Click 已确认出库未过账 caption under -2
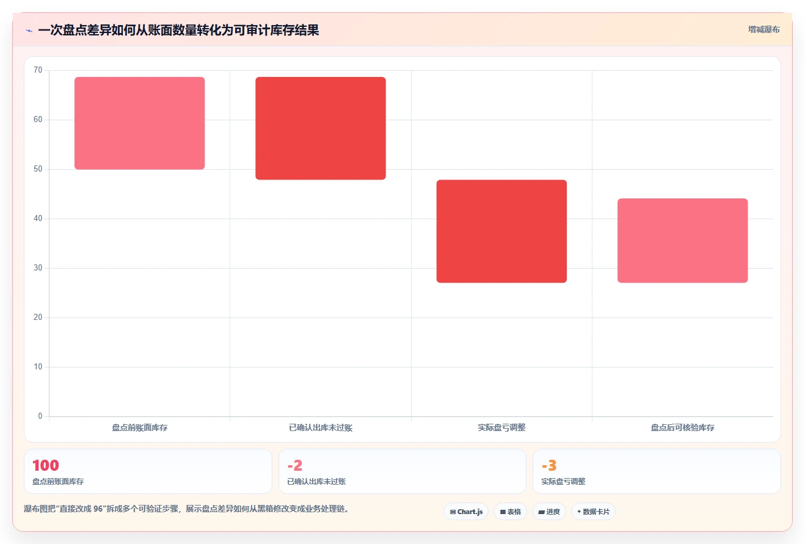 [x=316, y=482]
